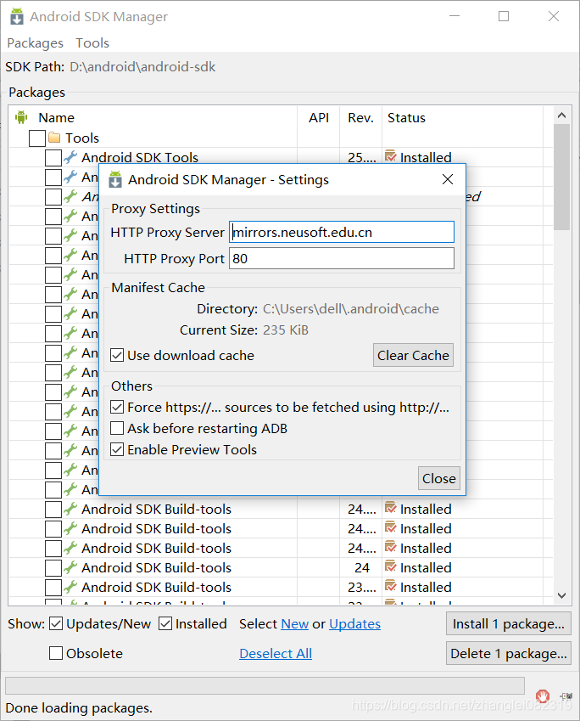Click the Name column header
Screen dimensions: 580x721
point(56,118)
